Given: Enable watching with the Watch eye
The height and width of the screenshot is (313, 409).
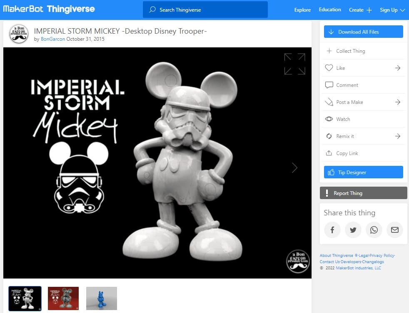Looking at the screenshot, I should [329, 119].
